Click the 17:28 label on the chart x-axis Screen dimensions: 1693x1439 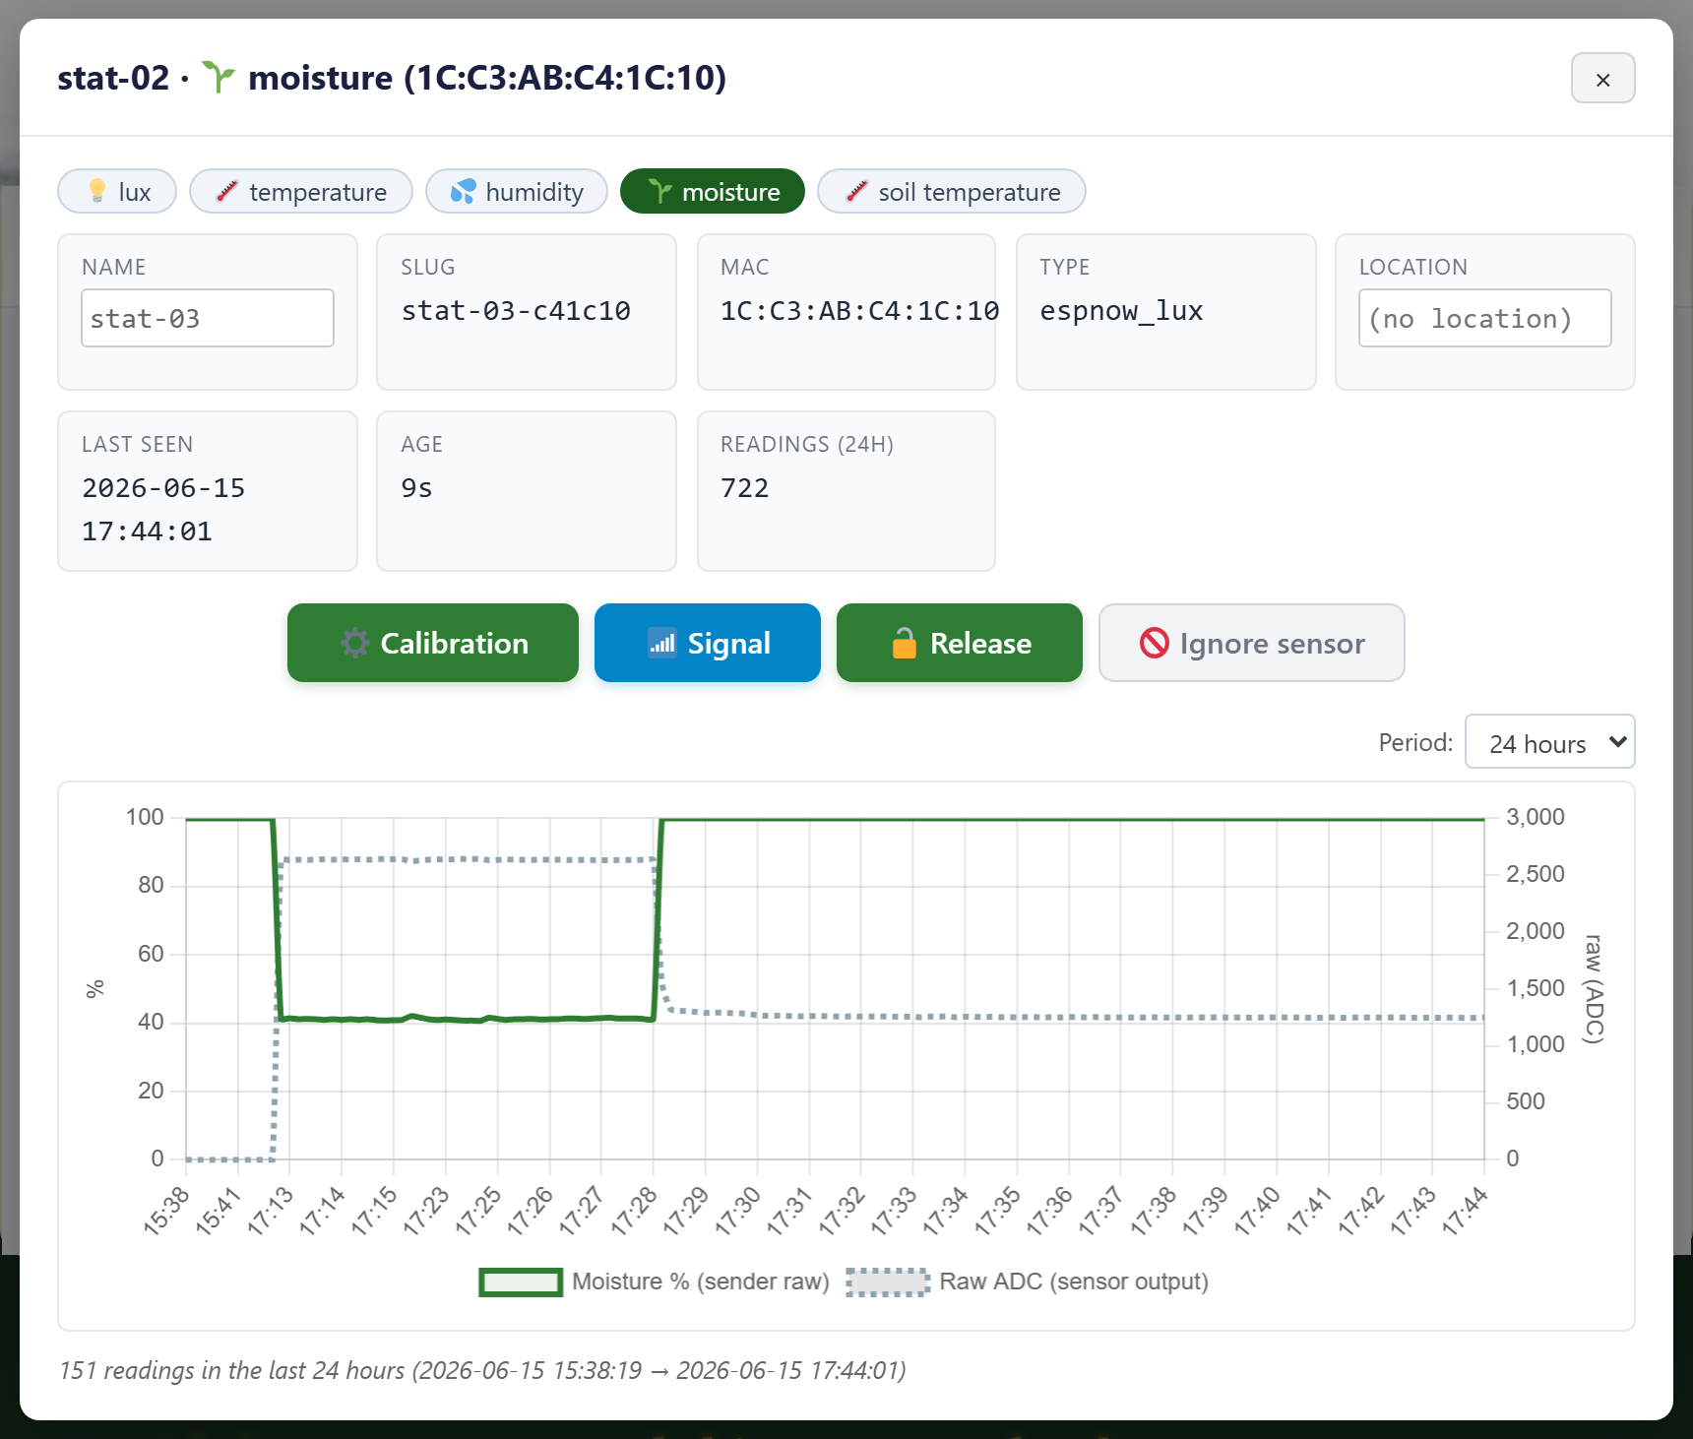[635, 1210]
